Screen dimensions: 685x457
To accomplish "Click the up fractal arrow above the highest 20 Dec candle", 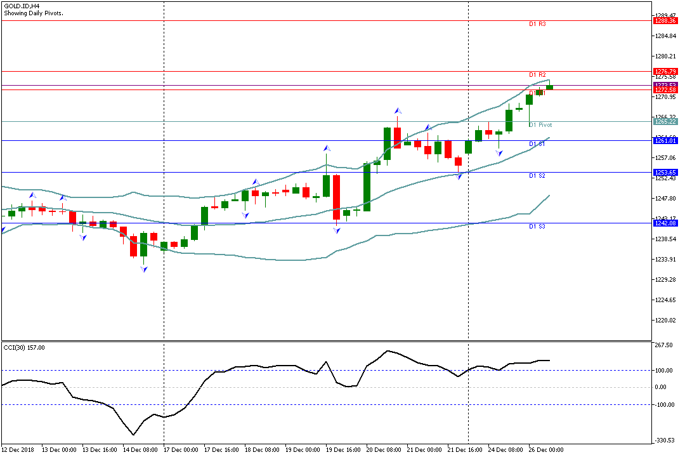I will click(398, 110).
